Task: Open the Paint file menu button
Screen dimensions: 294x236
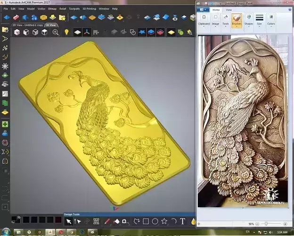Action: (203, 9)
